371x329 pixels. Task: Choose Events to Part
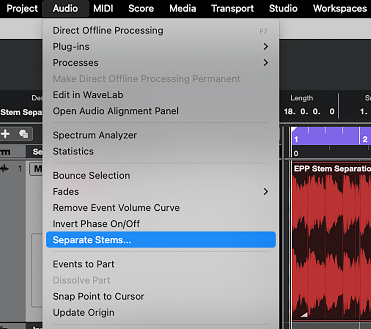[161, 264]
